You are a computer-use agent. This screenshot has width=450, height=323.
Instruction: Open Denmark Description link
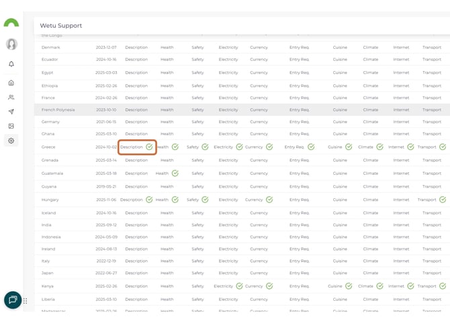coord(136,48)
